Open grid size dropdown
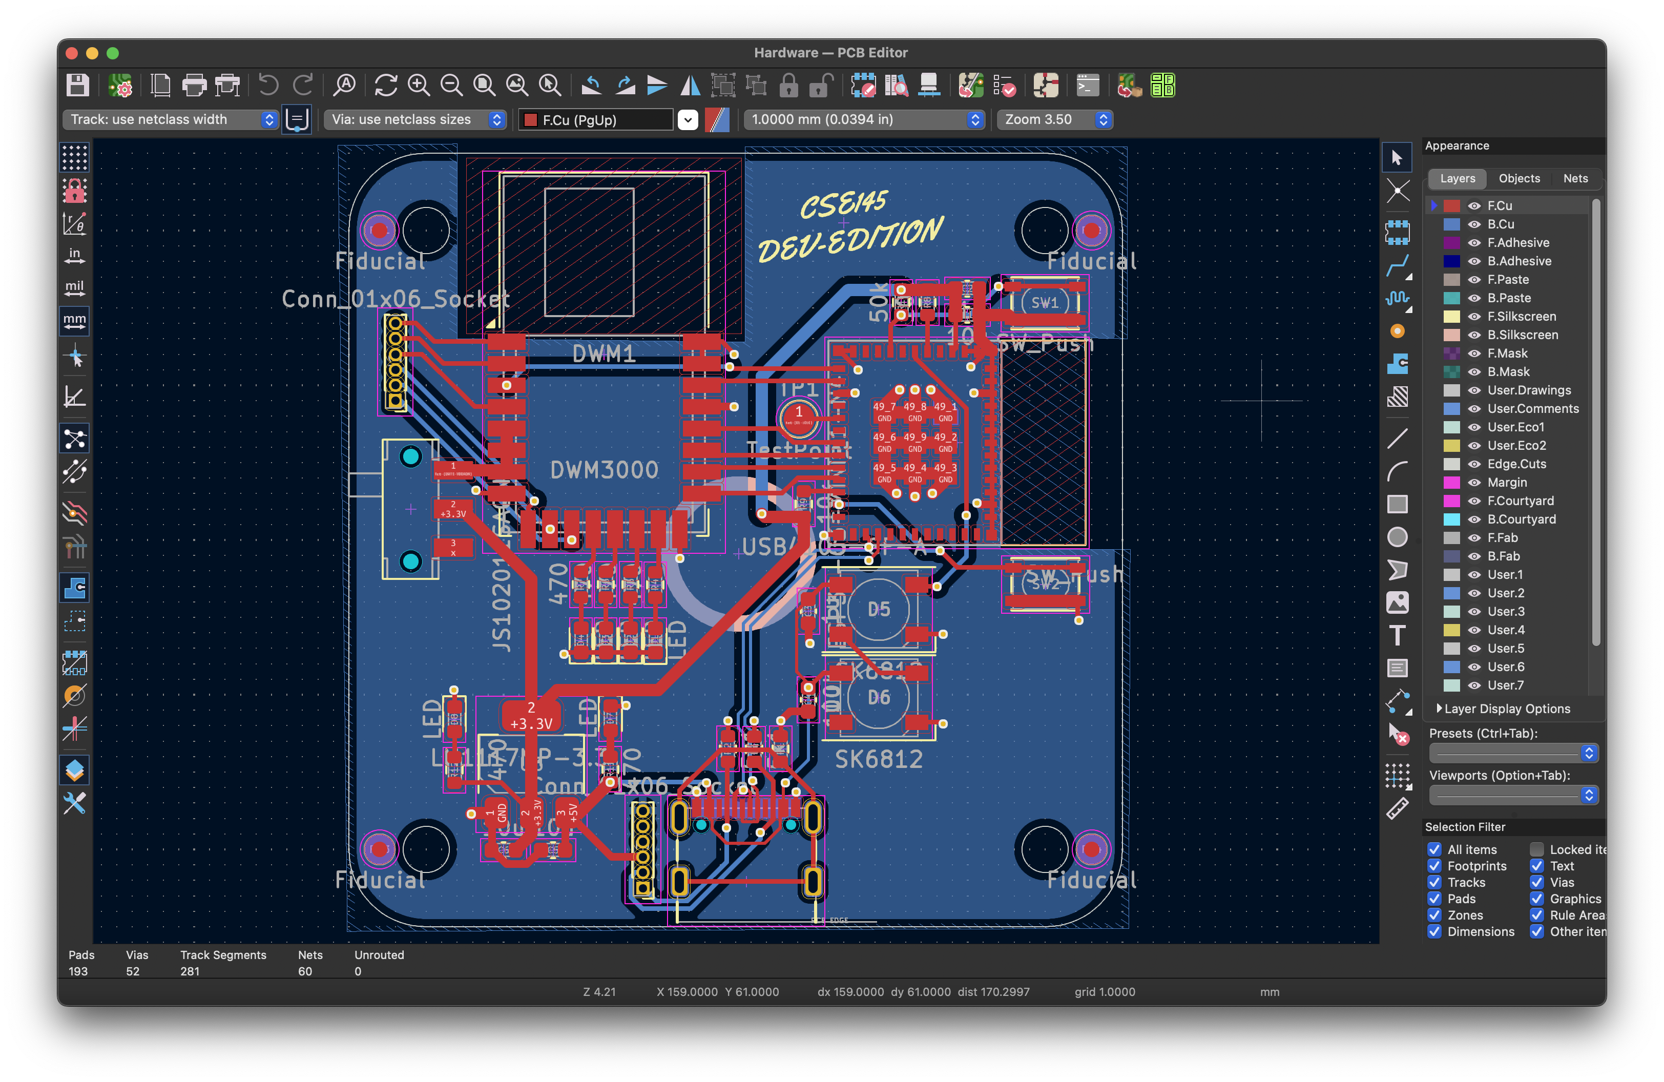Screen dimensions: 1664x1082 pos(864,119)
